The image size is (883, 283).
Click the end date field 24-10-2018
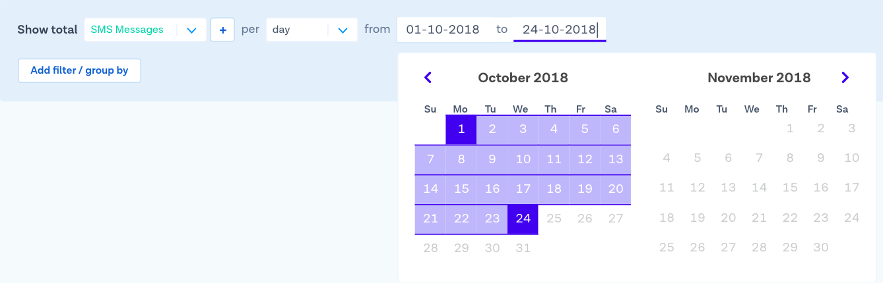559,30
